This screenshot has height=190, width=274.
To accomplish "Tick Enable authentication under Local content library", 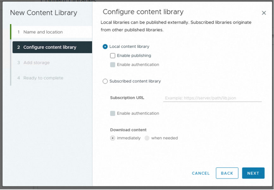I will (113, 65).
